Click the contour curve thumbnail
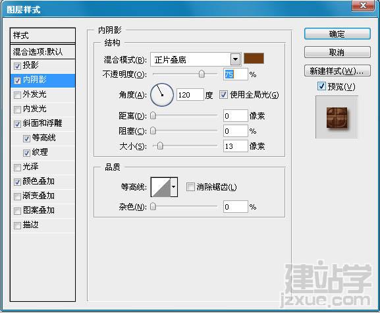380x313 pixels. (161, 187)
